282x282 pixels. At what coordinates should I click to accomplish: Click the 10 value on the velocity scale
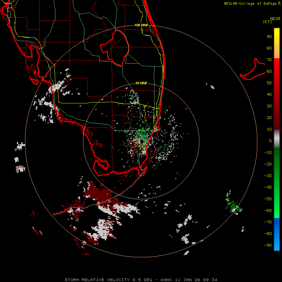[269, 129]
